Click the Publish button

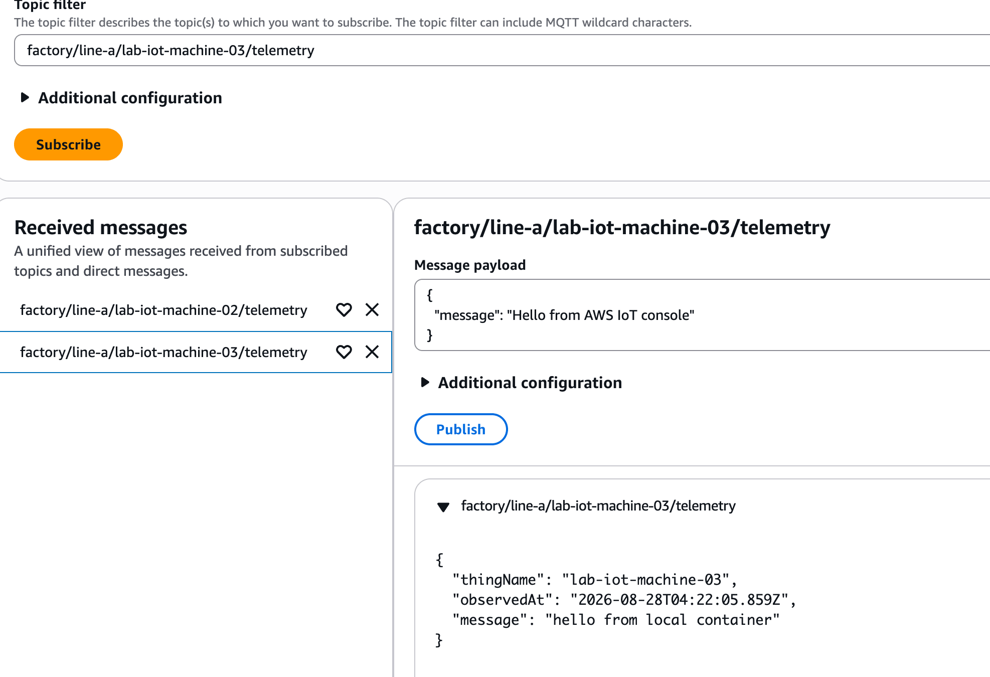461,429
